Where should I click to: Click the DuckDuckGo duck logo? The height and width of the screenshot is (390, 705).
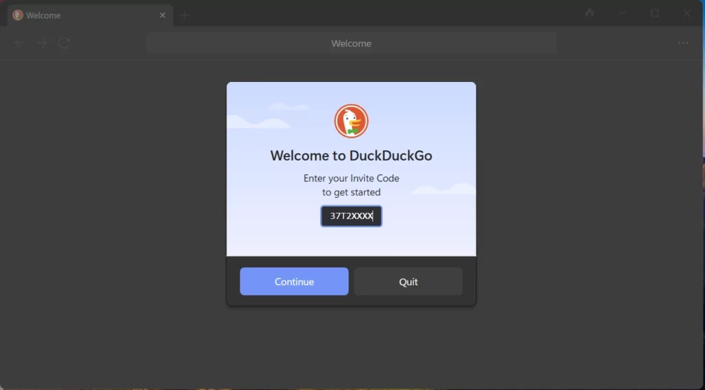point(351,121)
